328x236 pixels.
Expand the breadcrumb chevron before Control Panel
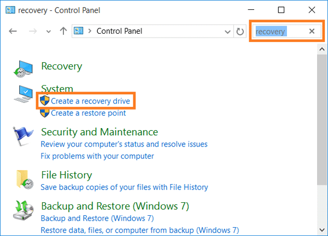pos(90,31)
